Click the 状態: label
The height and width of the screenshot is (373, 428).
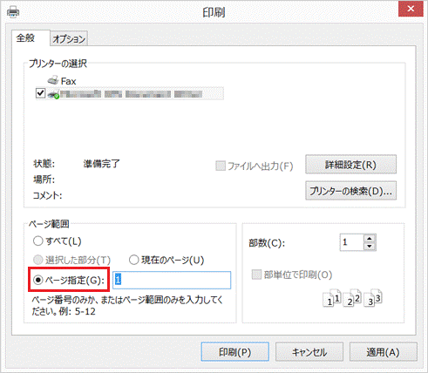click(44, 164)
